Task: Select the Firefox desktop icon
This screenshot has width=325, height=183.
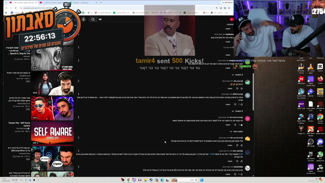Action: click(320, 81)
